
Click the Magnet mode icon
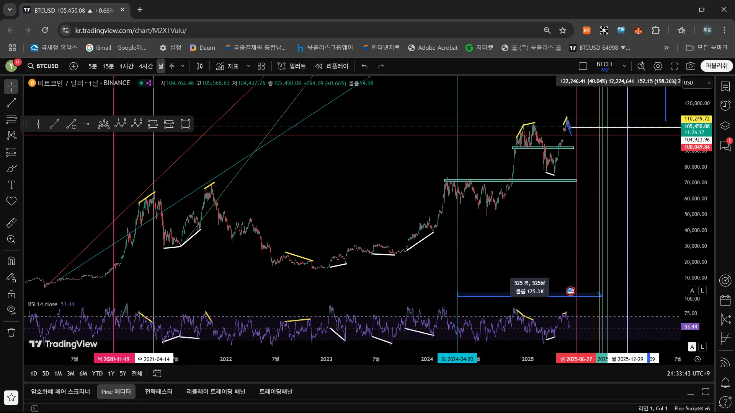click(x=11, y=261)
